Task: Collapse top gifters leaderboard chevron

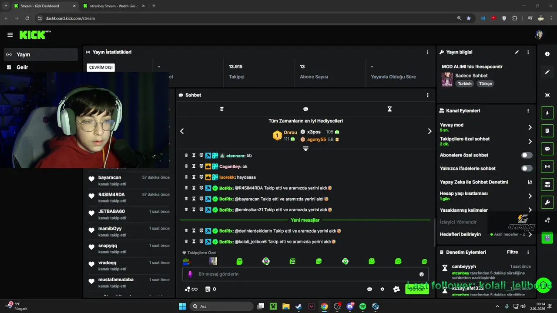Action: point(305,149)
